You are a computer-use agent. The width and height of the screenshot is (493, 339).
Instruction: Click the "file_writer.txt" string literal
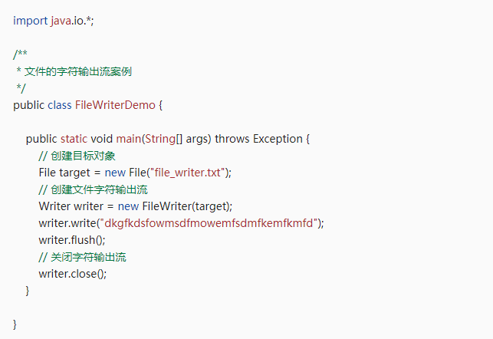point(188,173)
